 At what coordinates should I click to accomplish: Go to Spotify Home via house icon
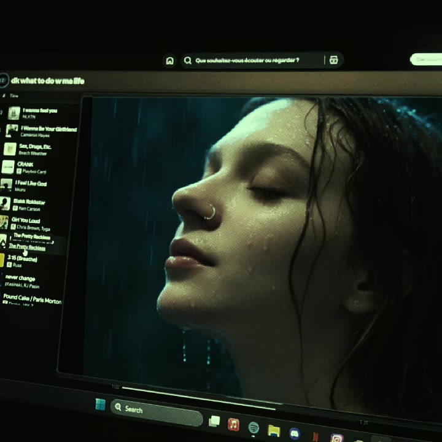(x=169, y=60)
